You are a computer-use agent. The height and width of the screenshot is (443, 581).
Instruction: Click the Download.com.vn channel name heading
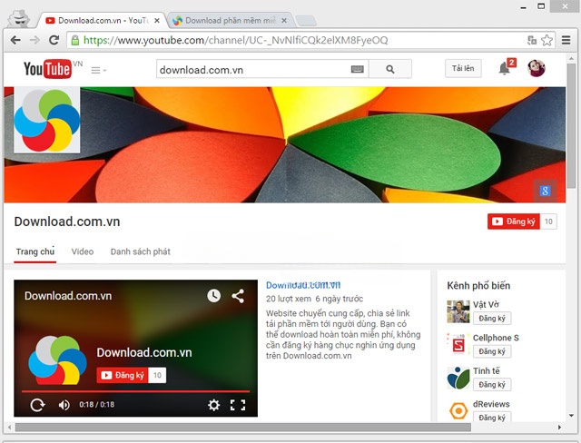[x=67, y=221]
